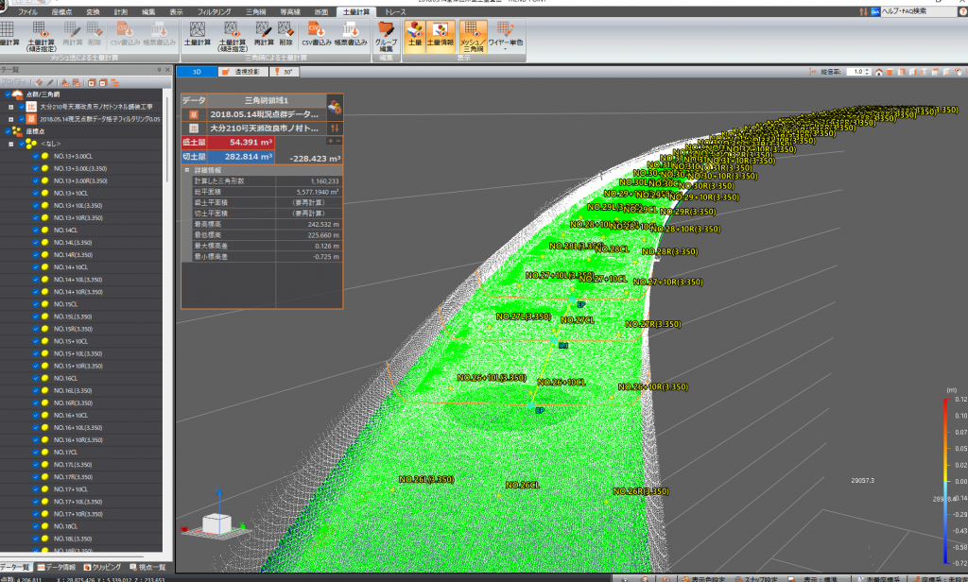Click 土量計算(傾き指定) in the mesh-method (メッシュ法) group
The height and width of the screenshot is (582, 968).
41,36
